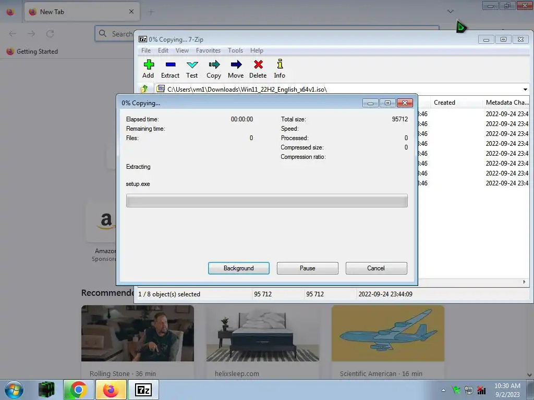The image size is (534, 400).
Task: Click the New Tab tab in Firefox
Action: pos(82,11)
